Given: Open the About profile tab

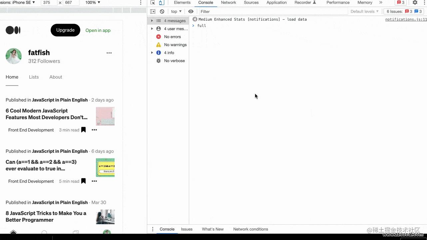Looking at the screenshot, I should tap(56, 77).
